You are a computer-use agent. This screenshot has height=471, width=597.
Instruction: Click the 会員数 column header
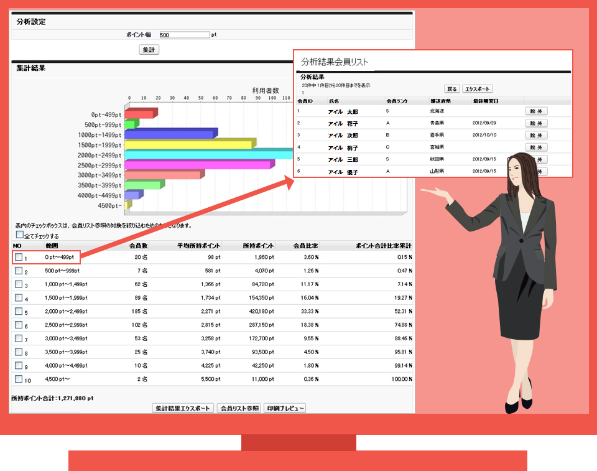[x=137, y=246]
